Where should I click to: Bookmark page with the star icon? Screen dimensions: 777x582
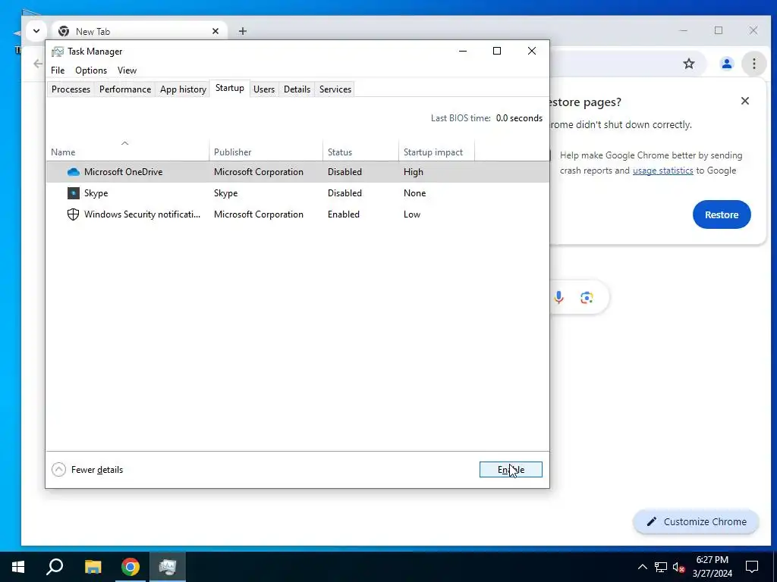(x=689, y=64)
